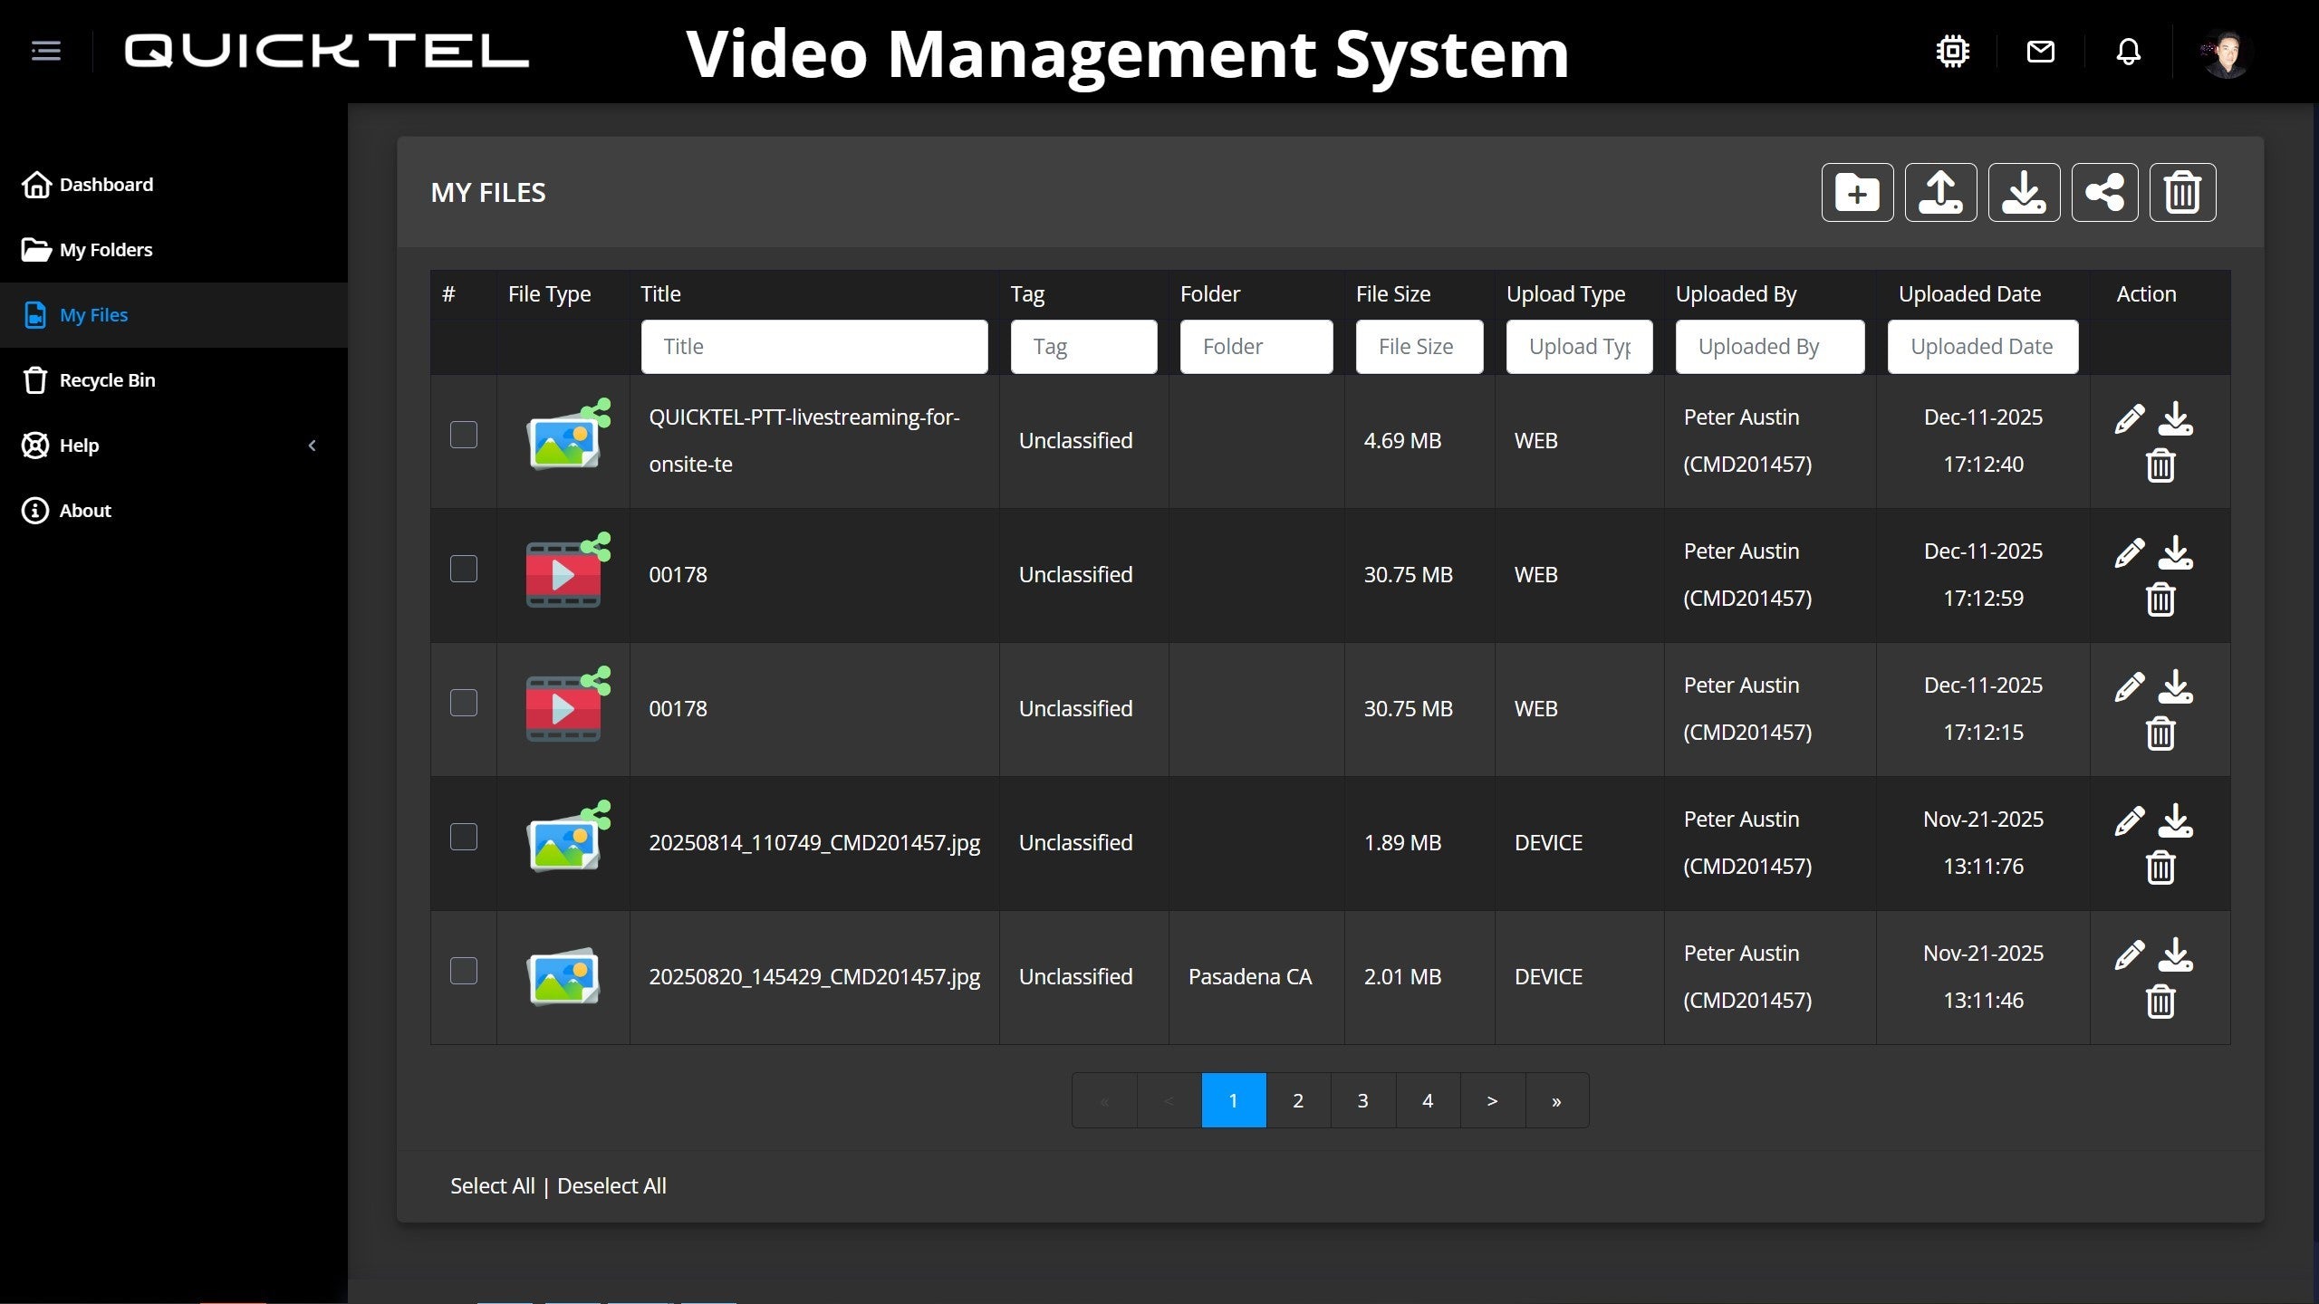The image size is (2319, 1304).
Task: Click the share icon in My Files header
Action: [x=2104, y=193]
